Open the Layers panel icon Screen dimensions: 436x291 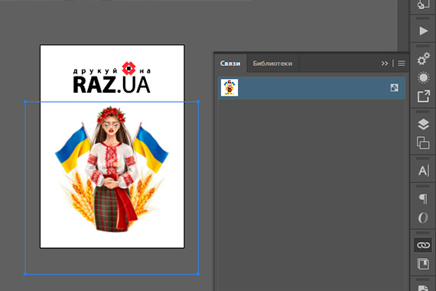[x=423, y=124]
